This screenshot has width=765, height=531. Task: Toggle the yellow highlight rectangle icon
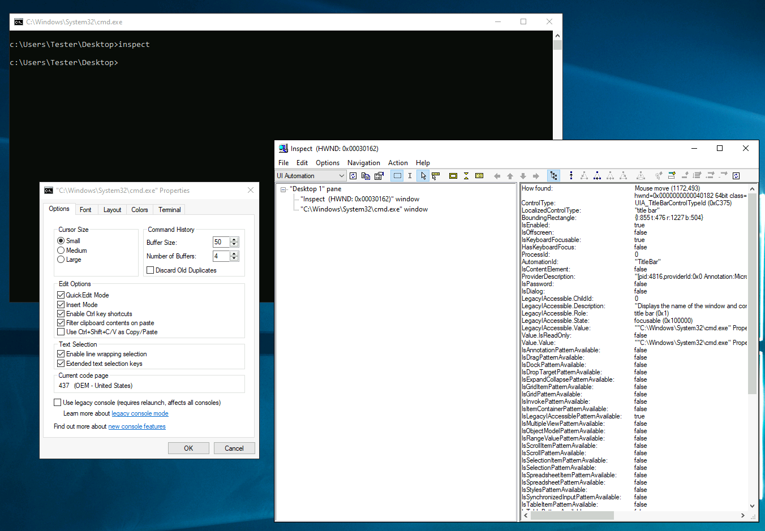click(x=453, y=176)
